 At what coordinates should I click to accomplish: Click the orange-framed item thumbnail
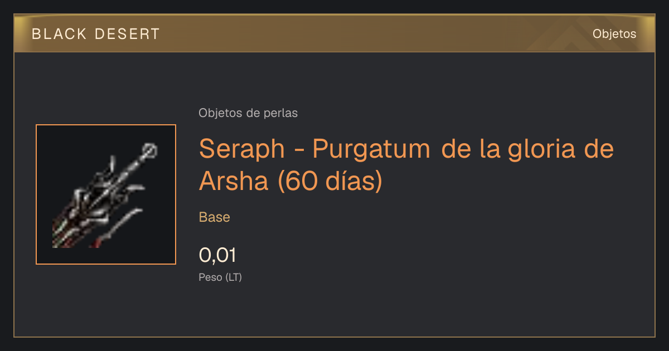106,194
